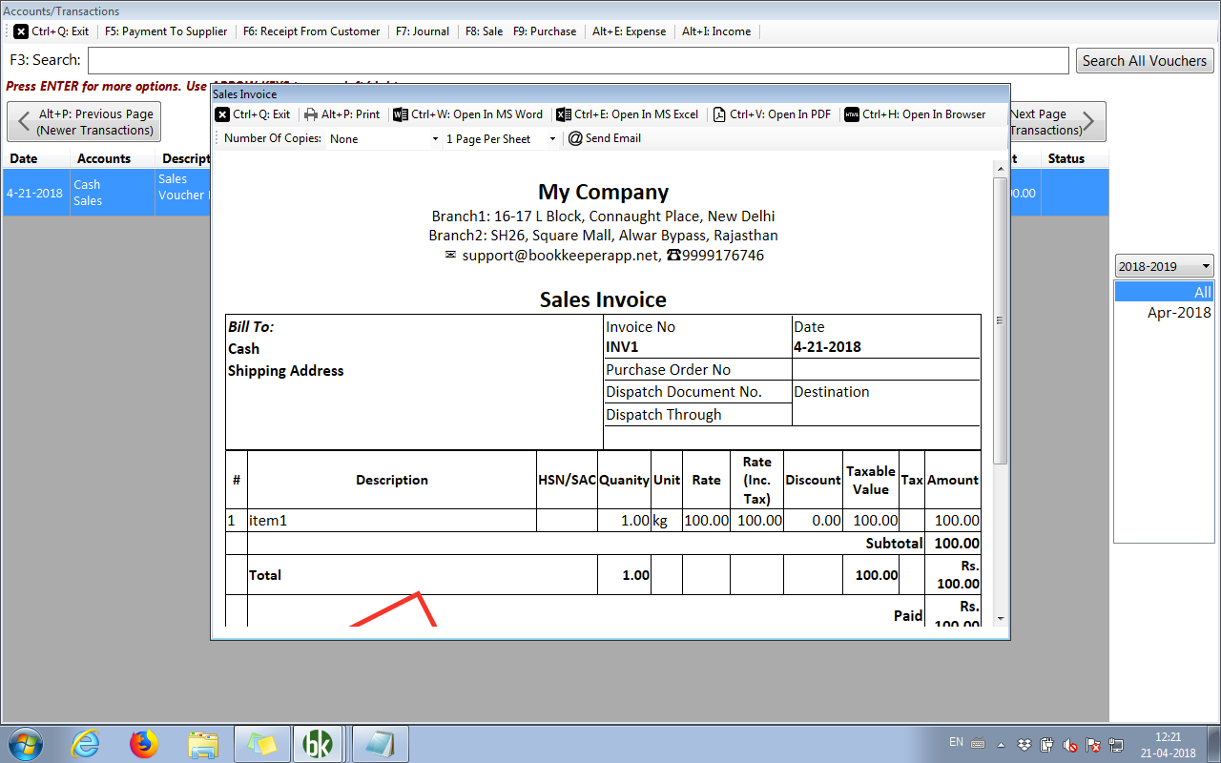Open Windows Explorer from taskbar

(203, 744)
